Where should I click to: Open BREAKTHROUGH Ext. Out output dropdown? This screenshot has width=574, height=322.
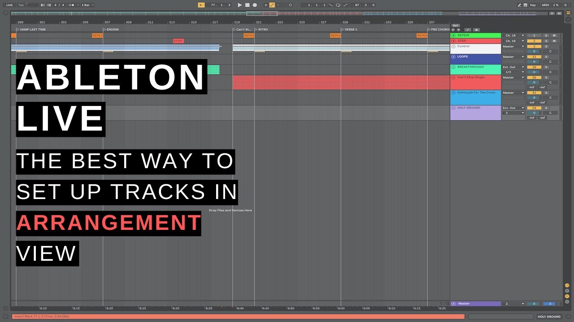click(513, 67)
